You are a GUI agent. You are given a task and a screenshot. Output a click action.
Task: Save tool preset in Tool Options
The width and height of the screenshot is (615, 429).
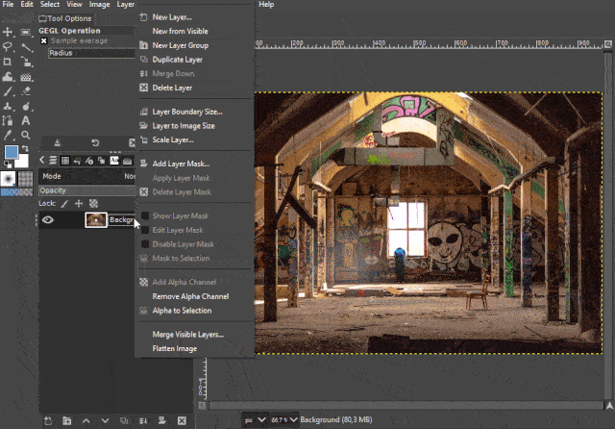[58, 143]
